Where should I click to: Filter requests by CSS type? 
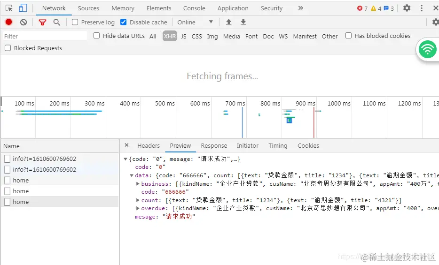196,36
